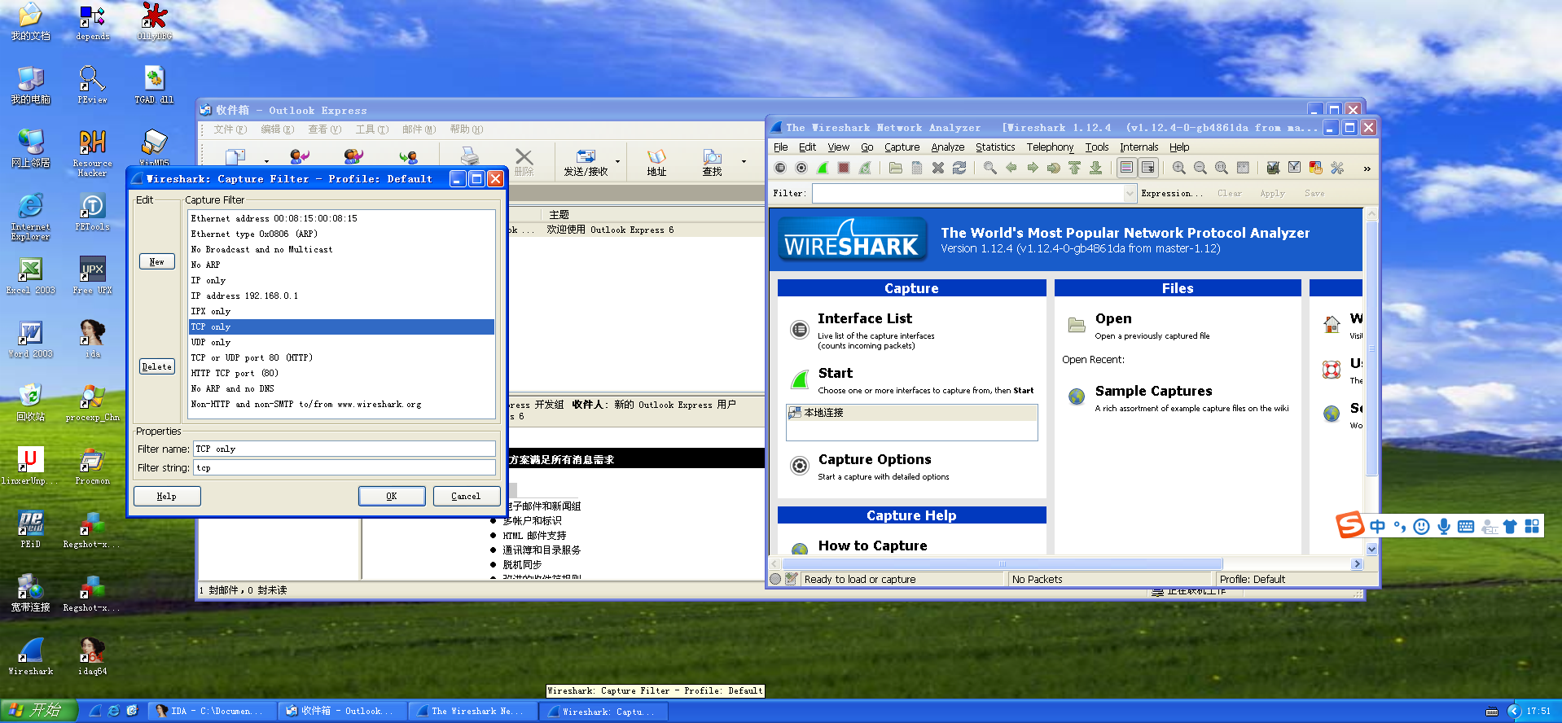Screen dimensions: 1562x723
Task: Click the restart capture toolbar icon
Action: (x=865, y=168)
